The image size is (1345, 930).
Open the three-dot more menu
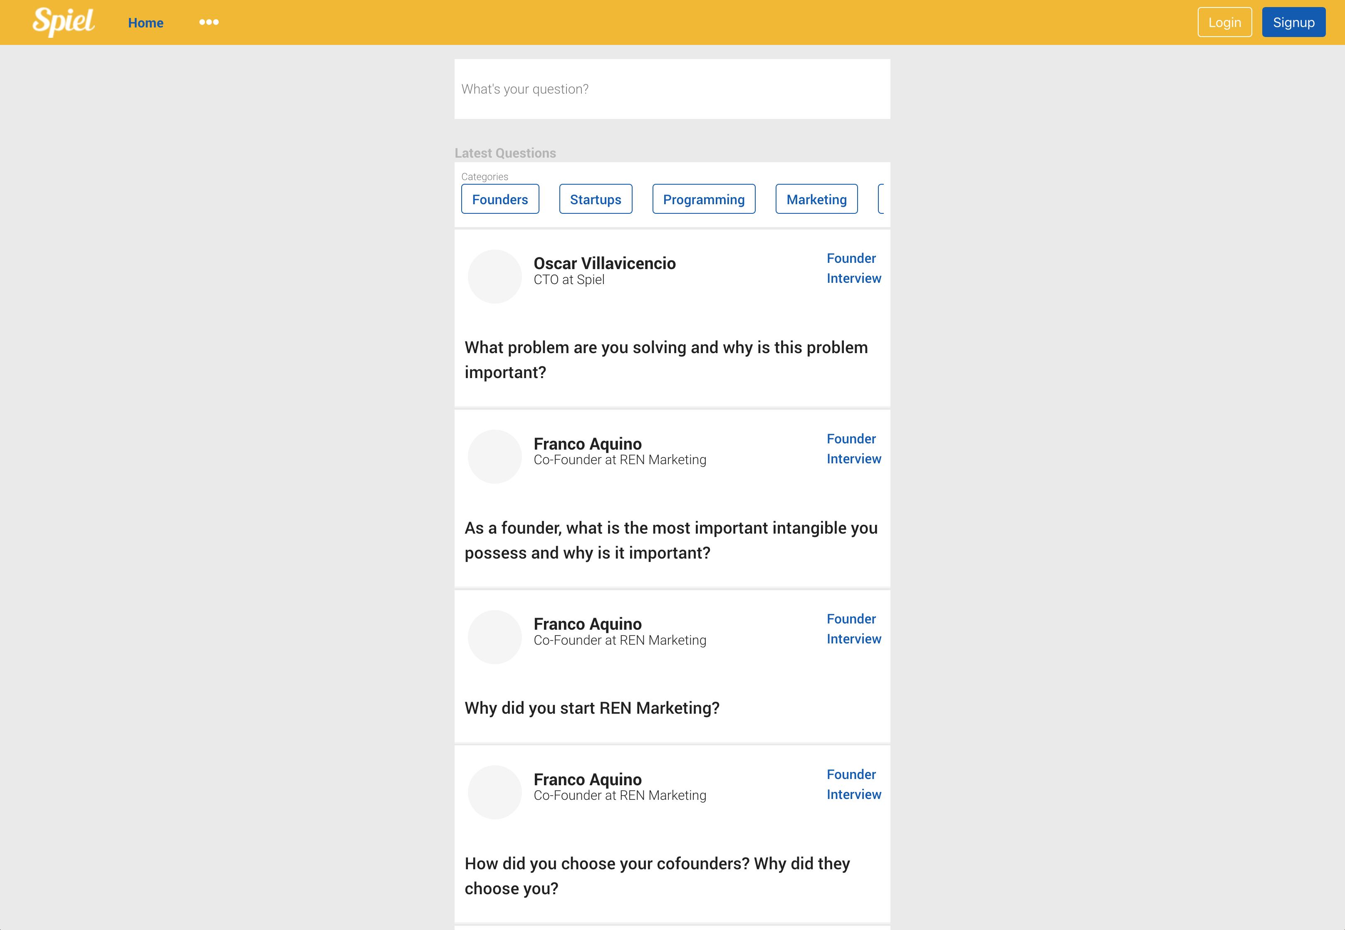coord(208,22)
